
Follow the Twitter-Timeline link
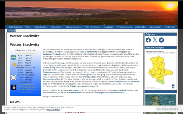click(x=116, y=81)
